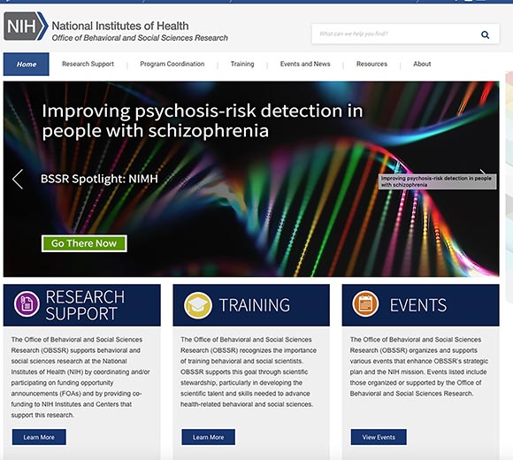Click Learn More under Research Support
Image resolution: width=513 pixels, height=460 pixels.
pos(39,437)
